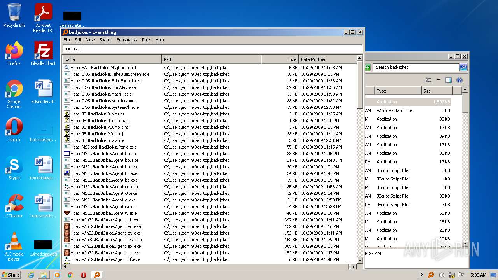Launch Google Chrome desktop shortcut
498x280 pixels.
(x=14, y=94)
